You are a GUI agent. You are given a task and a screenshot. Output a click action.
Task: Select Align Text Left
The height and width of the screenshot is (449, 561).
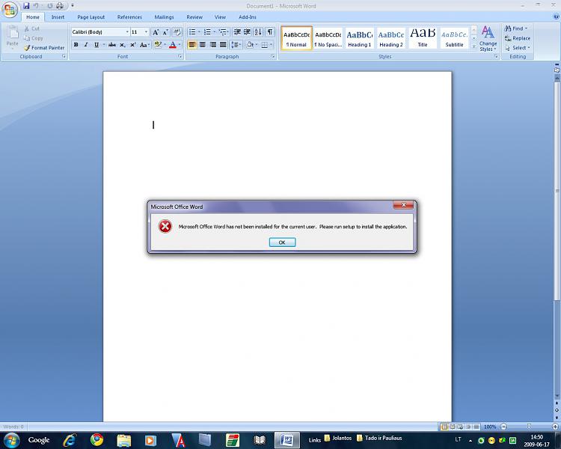pyautogui.click(x=192, y=45)
